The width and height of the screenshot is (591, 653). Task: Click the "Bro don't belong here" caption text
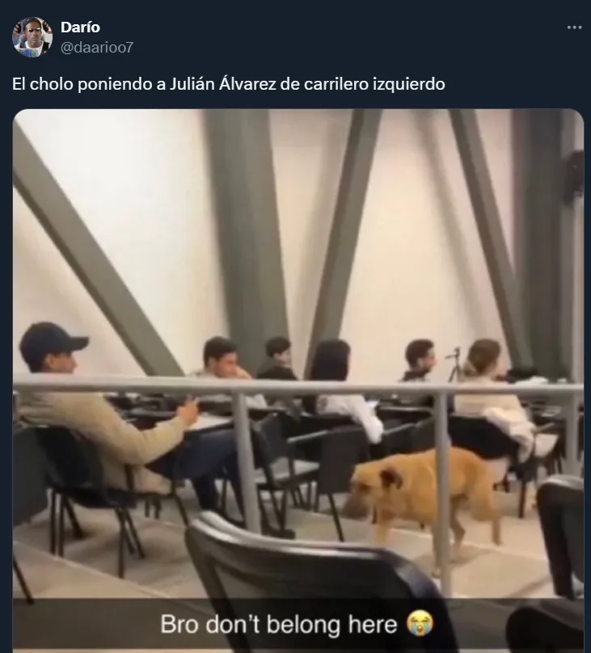click(x=279, y=624)
